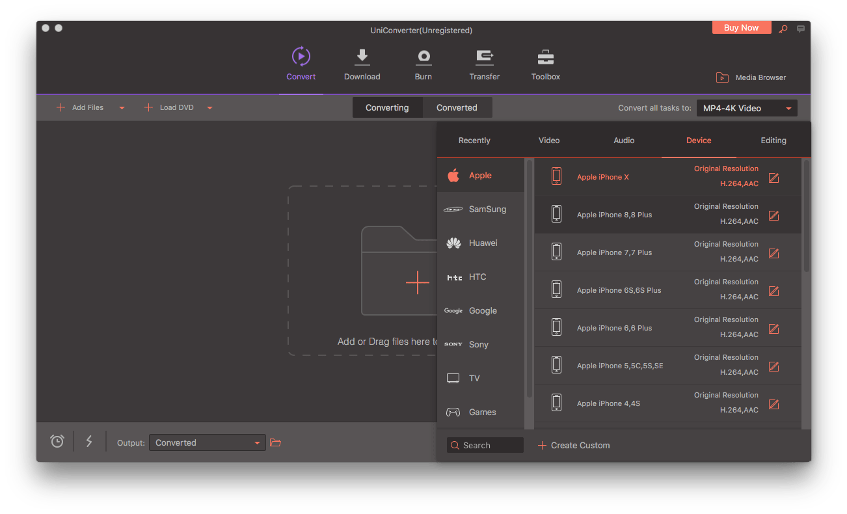Choose Apple iPhone 8,8 Plus preset
Image resolution: width=847 pixels, height=514 pixels.
(668, 215)
